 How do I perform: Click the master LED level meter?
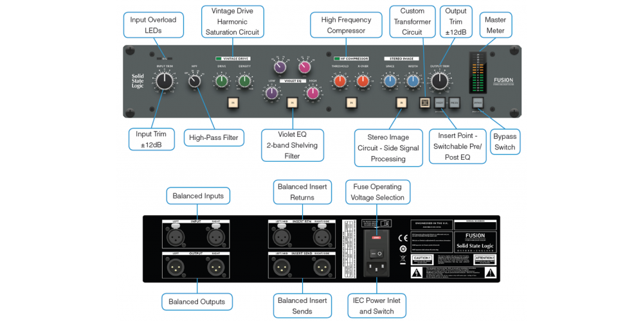tap(477, 73)
